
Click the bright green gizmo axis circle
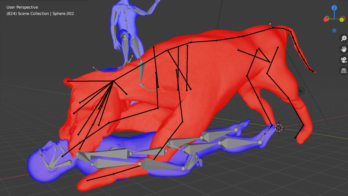tap(342, 20)
